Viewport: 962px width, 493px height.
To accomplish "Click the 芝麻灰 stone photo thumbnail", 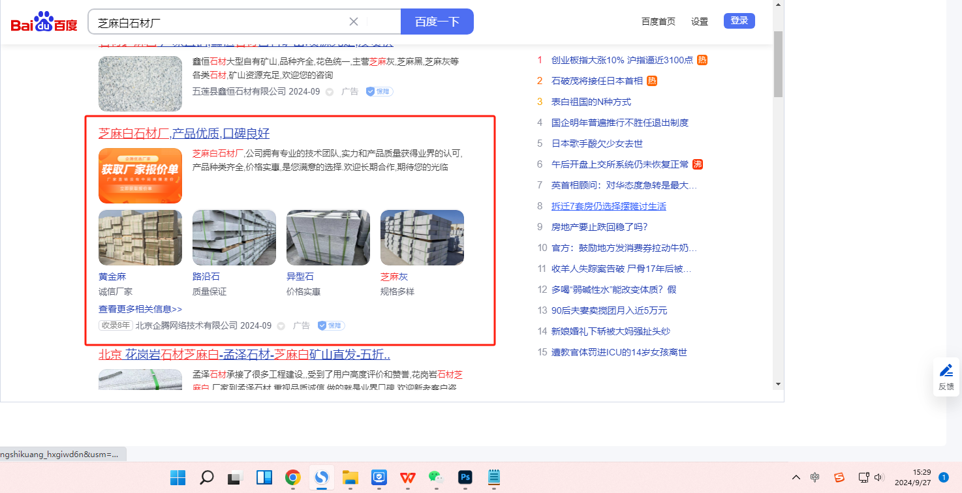I will pos(422,237).
